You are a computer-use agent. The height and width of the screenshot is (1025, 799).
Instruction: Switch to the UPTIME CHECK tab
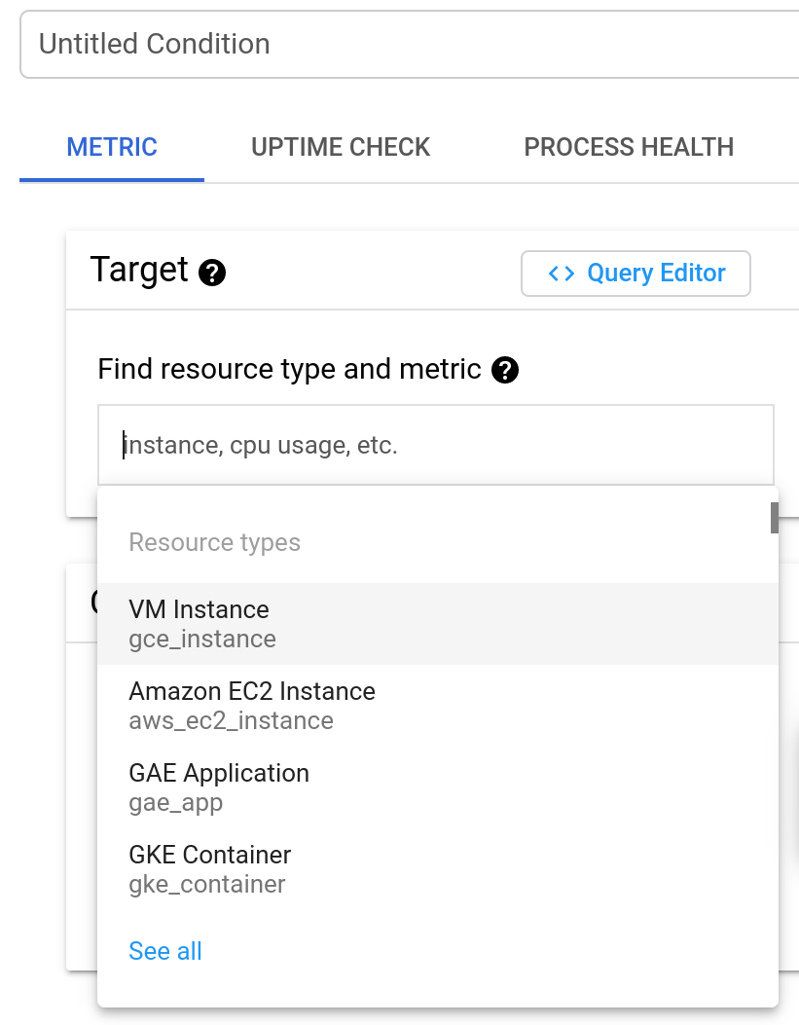(341, 147)
